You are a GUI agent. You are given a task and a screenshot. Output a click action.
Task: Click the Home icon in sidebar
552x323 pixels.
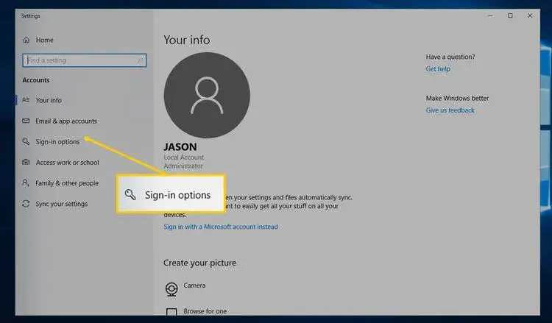pyautogui.click(x=26, y=40)
